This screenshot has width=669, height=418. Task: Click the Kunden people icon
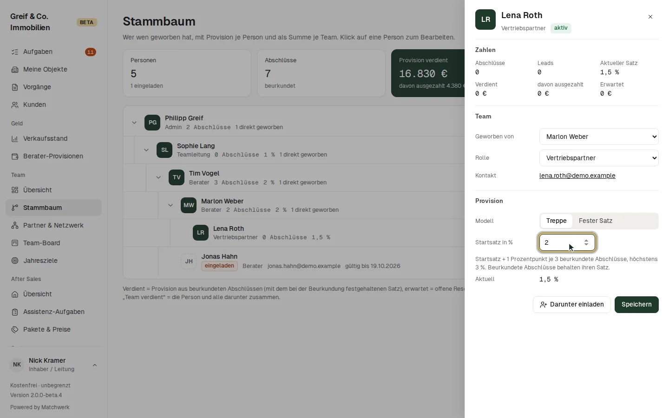15,105
